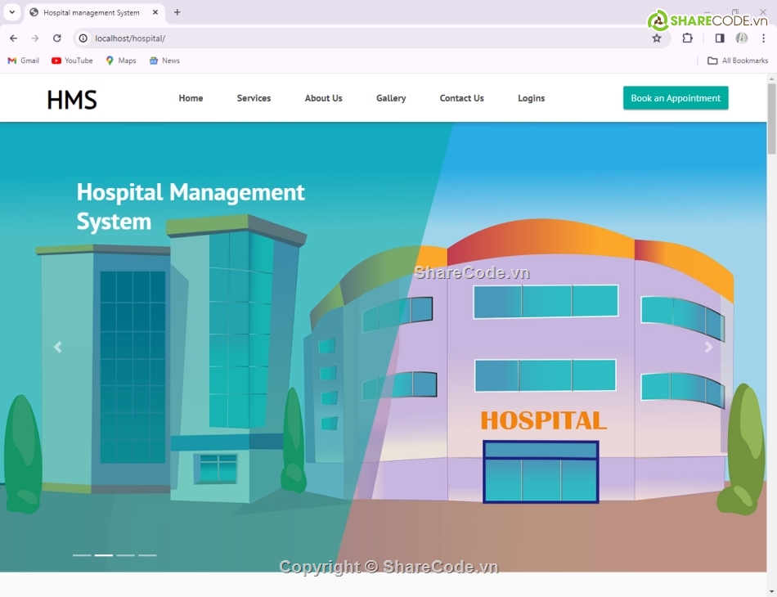Open the Maps bookmark

[121, 61]
